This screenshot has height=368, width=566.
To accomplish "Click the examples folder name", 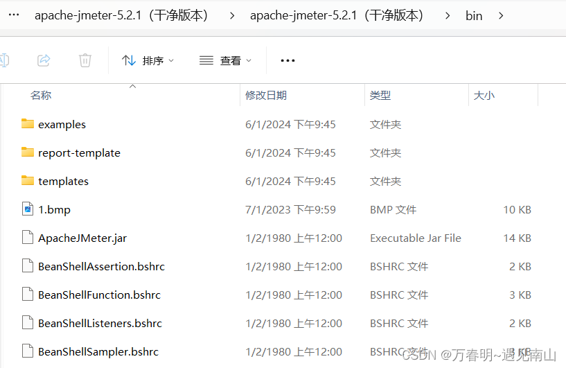I will point(62,125).
